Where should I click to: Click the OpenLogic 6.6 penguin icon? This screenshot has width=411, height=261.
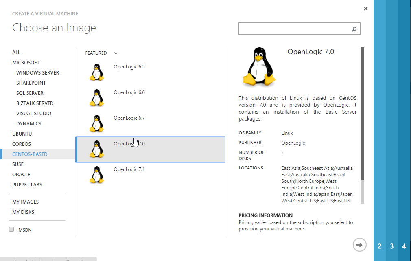pos(97,98)
